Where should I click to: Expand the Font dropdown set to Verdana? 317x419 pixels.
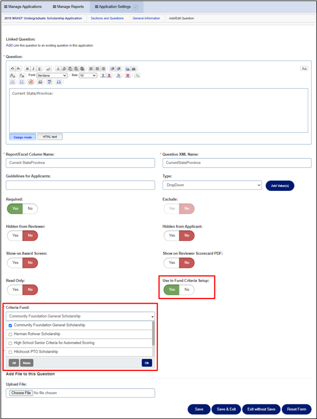coord(52,76)
